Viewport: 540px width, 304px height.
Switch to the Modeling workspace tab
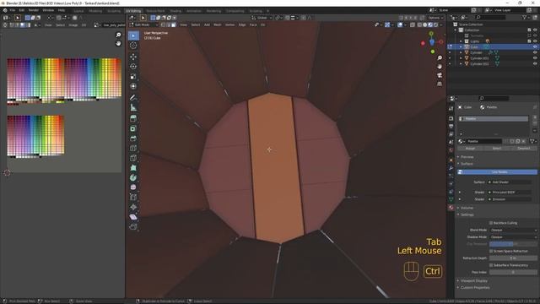(95, 11)
